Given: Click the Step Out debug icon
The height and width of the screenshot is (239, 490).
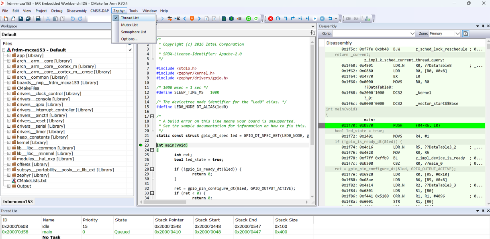Looking at the screenshot, I should [x=293, y=18].
